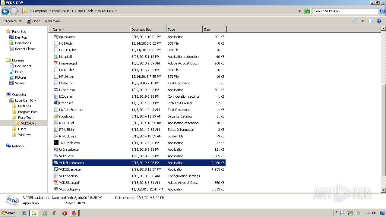Click the file list scroll down arrow
This screenshot has width=386, height=217.
383,190
